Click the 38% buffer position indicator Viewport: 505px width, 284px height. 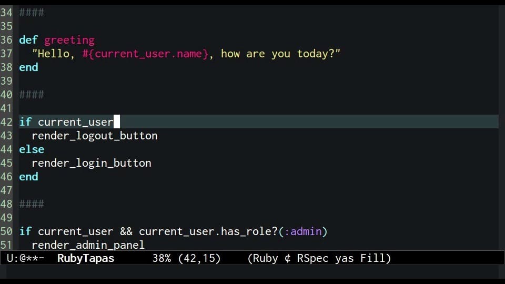click(x=161, y=258)
